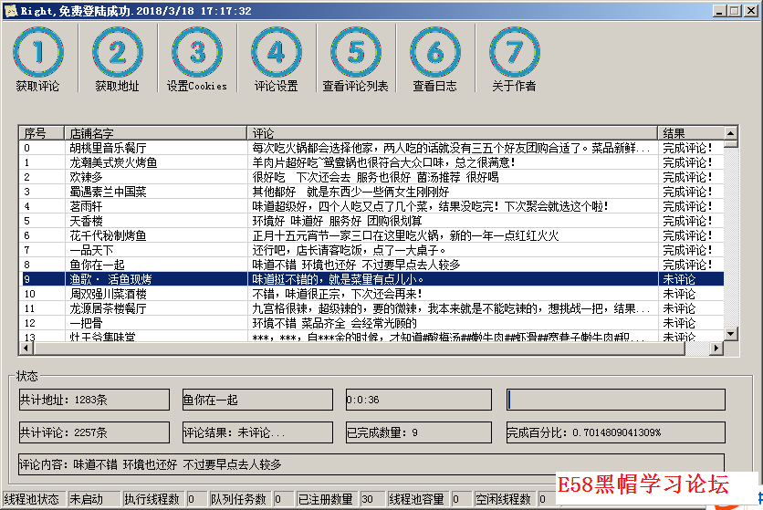Select the 蜀遇素兰中国菜 row

(371, 192)
